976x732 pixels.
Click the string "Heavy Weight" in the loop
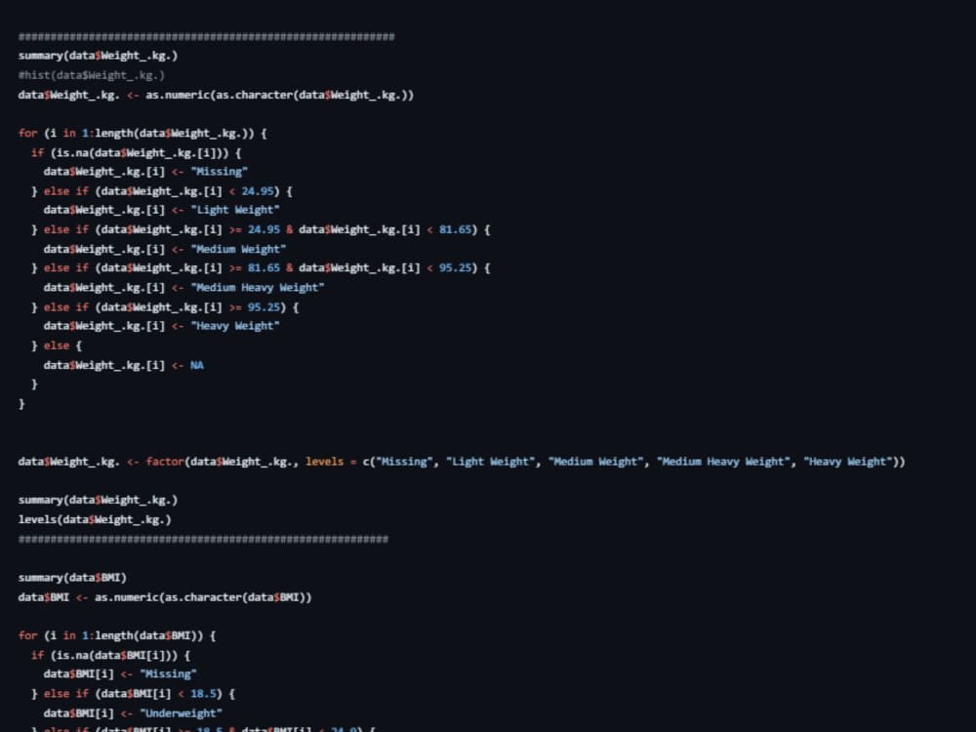tap(234, 326)
